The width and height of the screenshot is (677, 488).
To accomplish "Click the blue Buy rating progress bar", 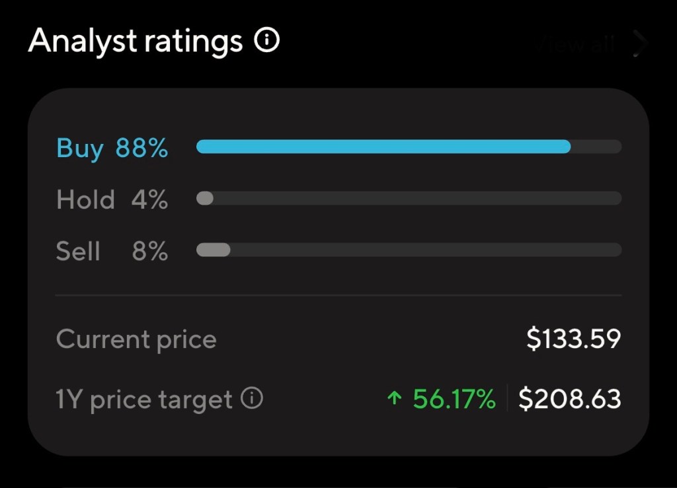I will click(x=383, y=147).
